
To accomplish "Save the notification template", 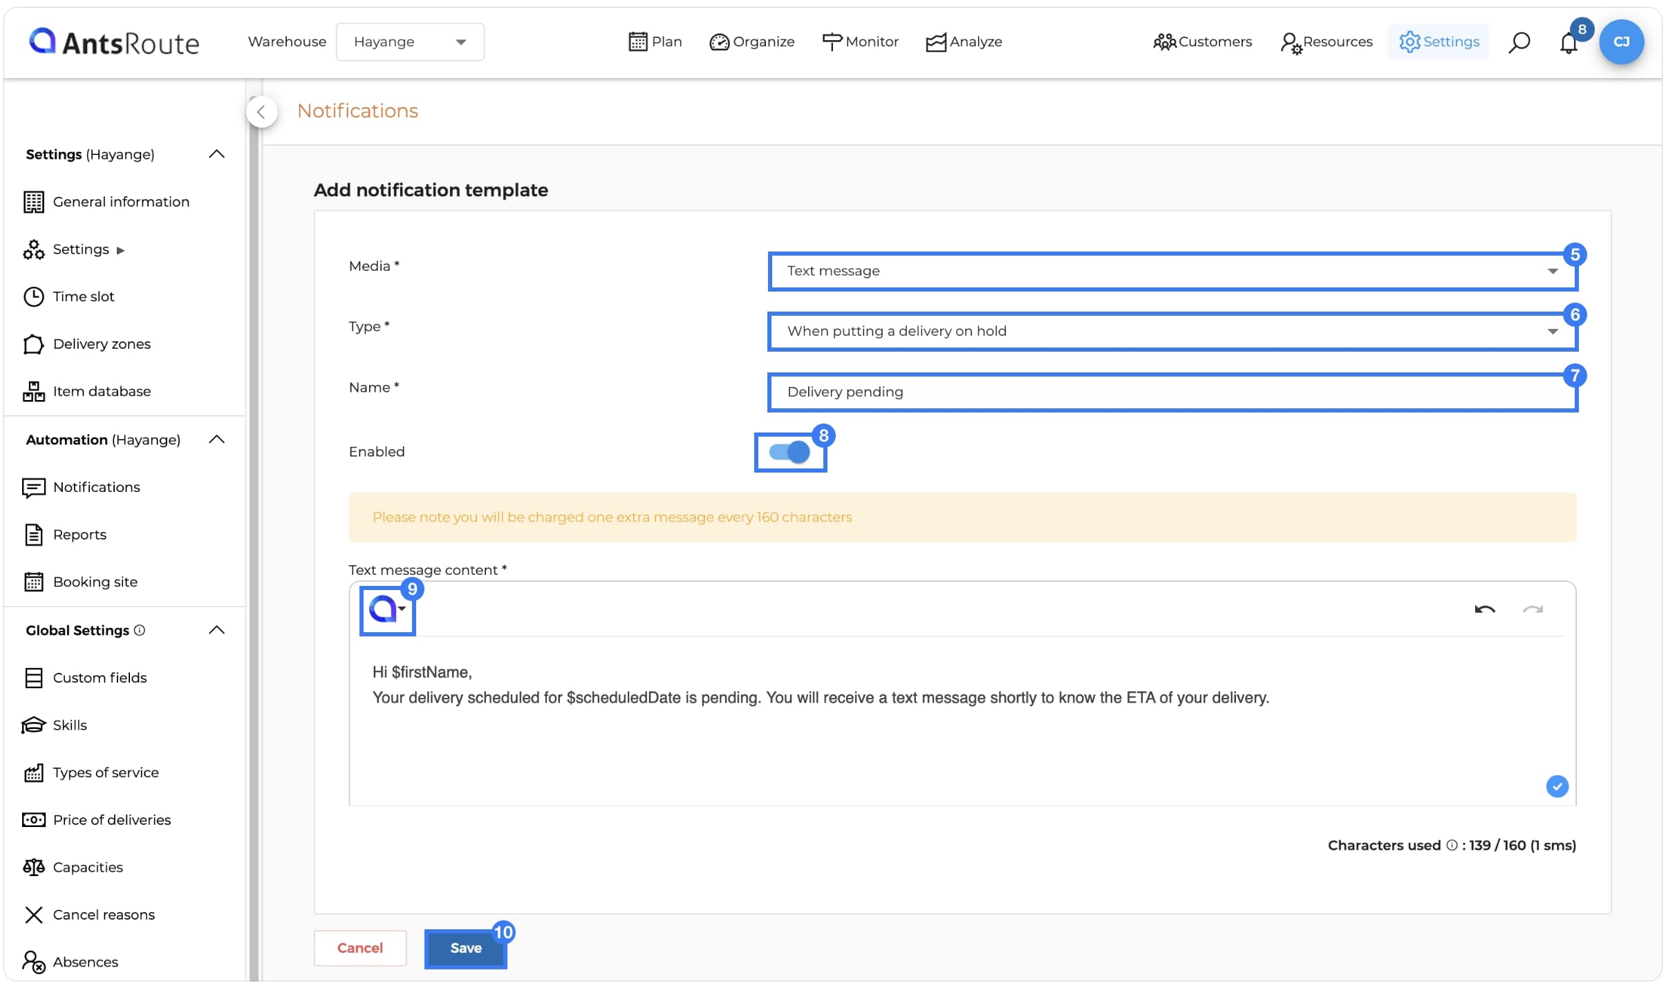I will pyautogui.click(x=465, y=948).
